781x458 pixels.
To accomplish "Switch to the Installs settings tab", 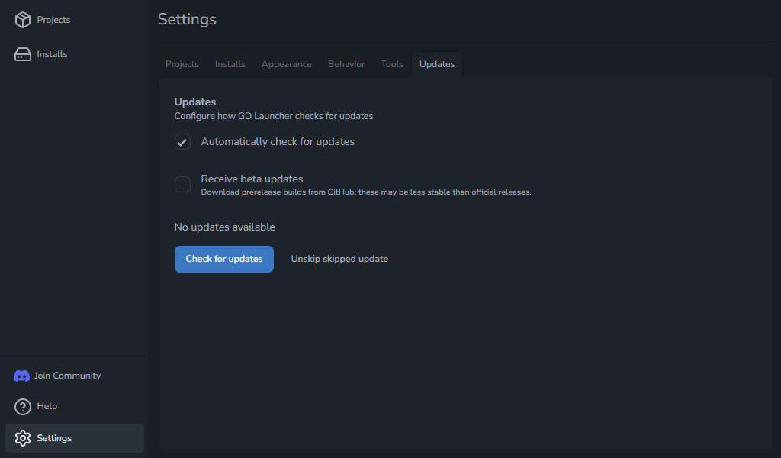I will 230,64.
